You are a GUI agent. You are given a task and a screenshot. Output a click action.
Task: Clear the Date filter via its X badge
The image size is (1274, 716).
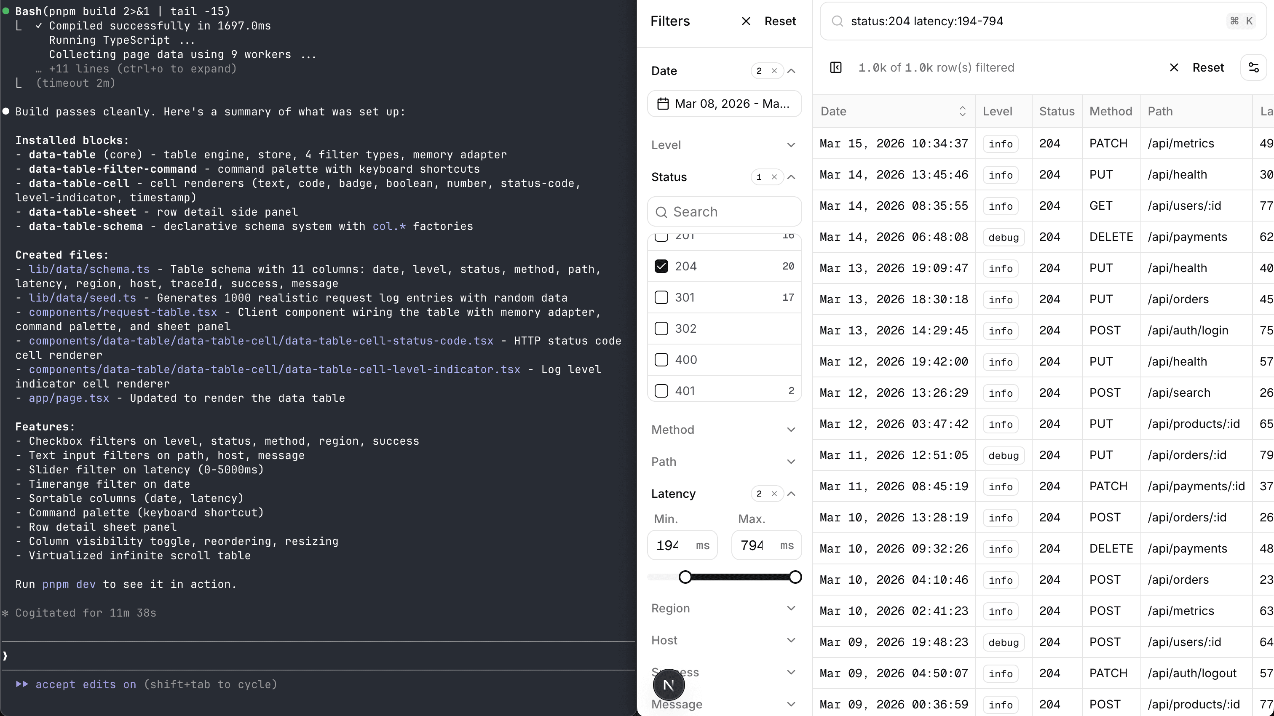(x=774, y=71)
